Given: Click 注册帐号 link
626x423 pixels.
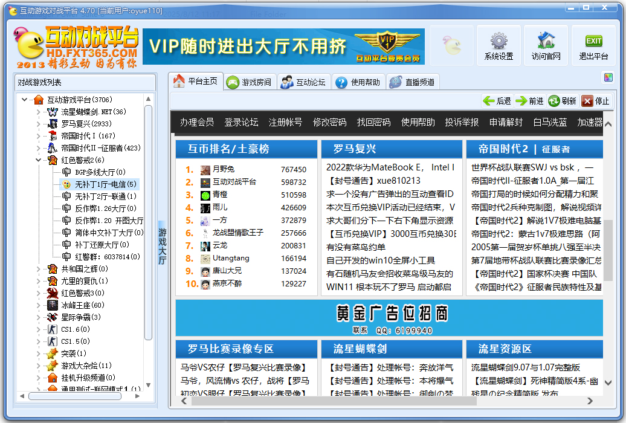Looking at the screenshot, I should 285,122.
